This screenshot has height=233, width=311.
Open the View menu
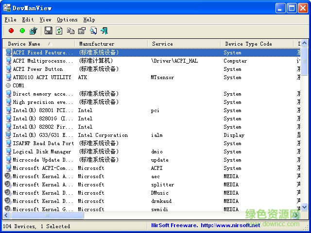click(x=45, y=19)
